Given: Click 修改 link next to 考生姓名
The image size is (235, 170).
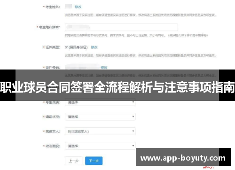Looking at the screenshot, I should click(x=78, y=7).
